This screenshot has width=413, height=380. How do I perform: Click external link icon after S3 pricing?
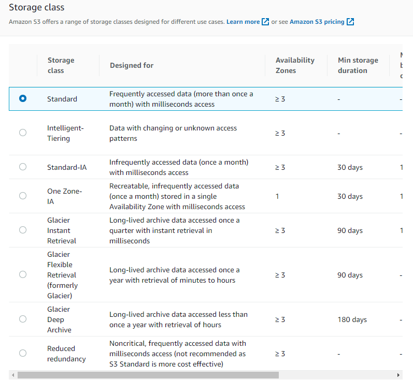(350, 22)
